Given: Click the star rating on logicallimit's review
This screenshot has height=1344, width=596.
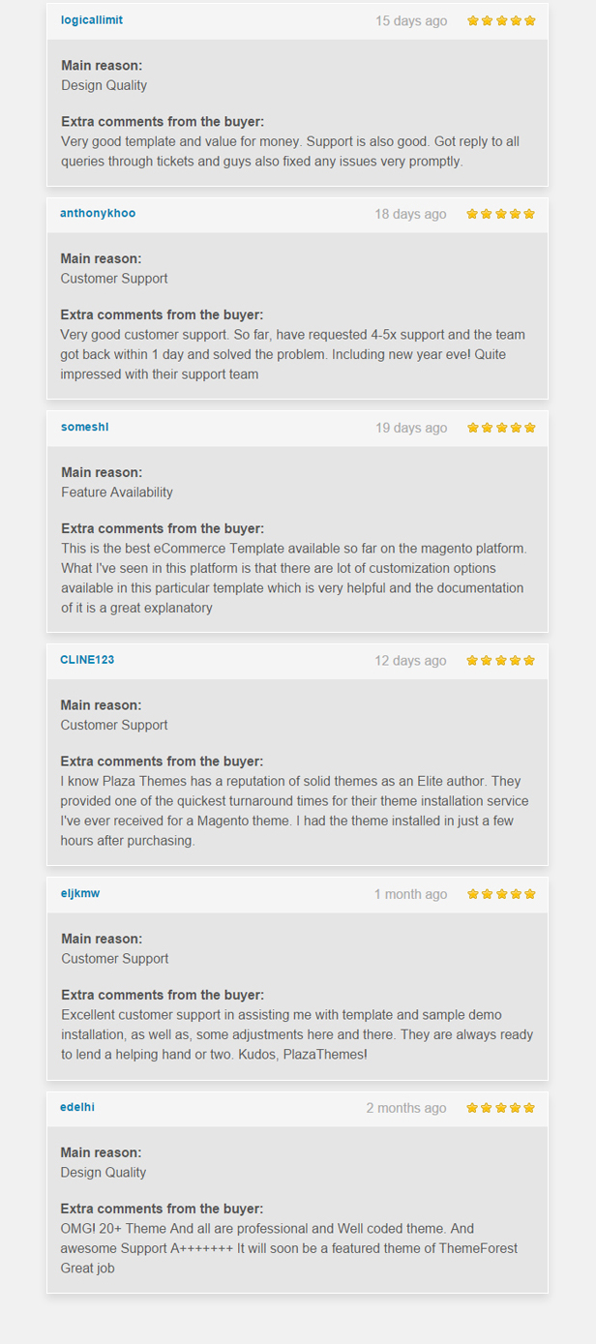Looking at the screenshot, I should pos(501,20).
